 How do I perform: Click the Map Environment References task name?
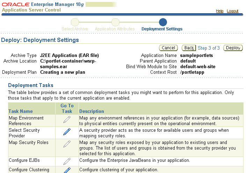click(26, 121)
